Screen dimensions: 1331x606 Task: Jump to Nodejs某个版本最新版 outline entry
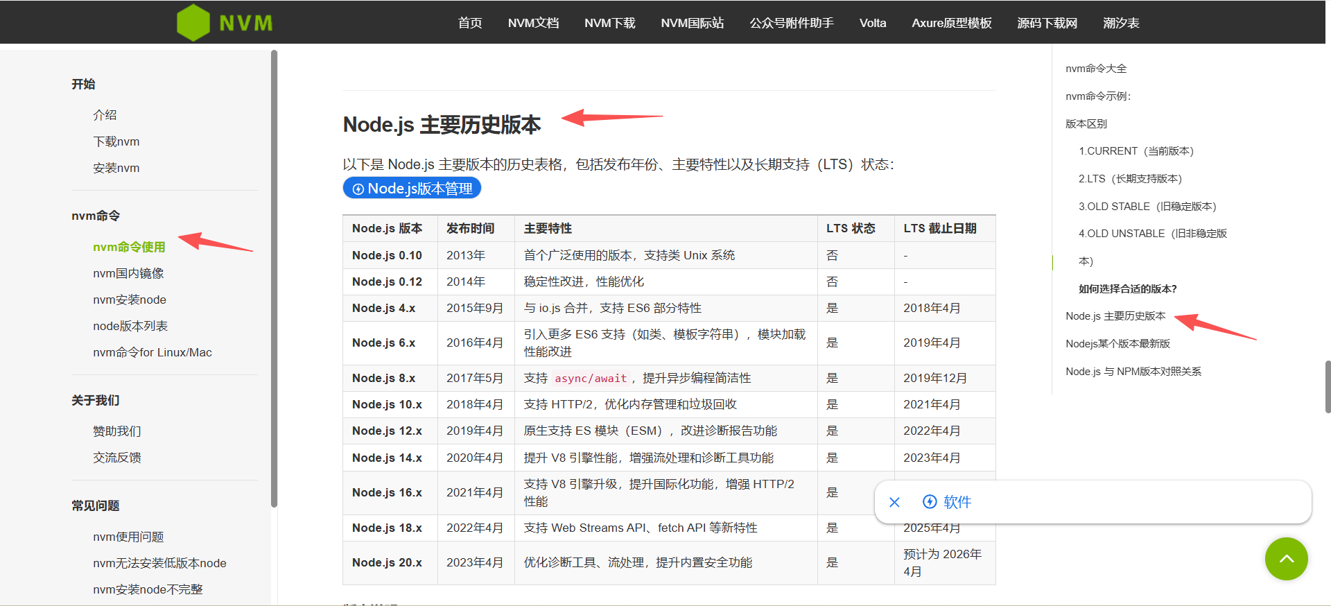tap(1117, 344)
